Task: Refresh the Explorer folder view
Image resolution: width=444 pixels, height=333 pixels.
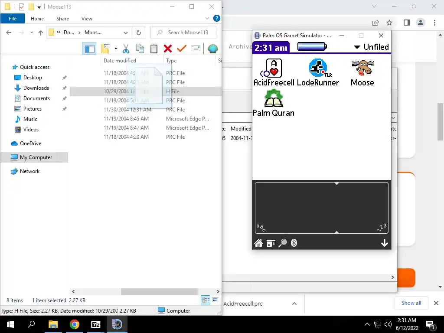Action: pyautogui.click(x=138, y=33)
